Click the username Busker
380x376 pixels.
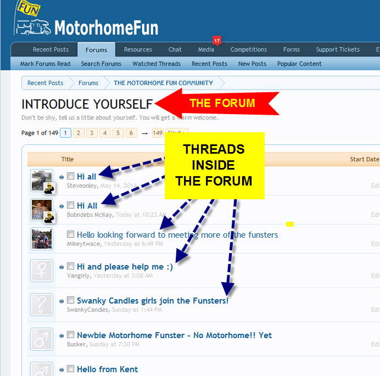click(x=76, y=344)
